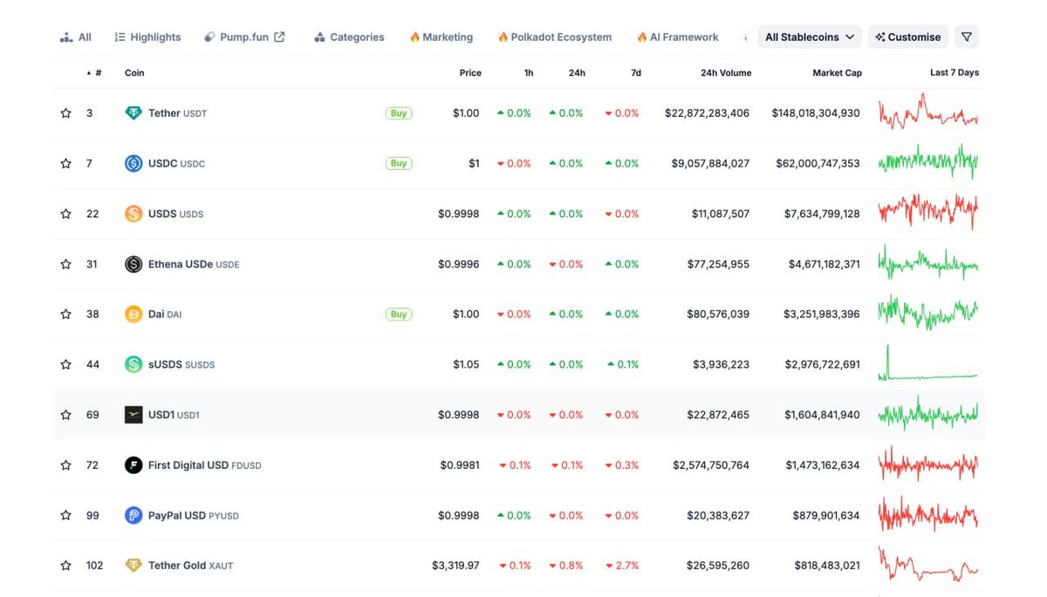Image resolution: width=1047 pixels, height=597 pixels.
Task: Open the Dai coin page link
Action: coord(165,315)
